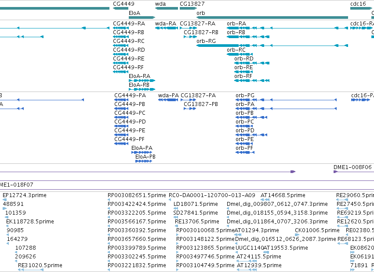Click the orb-PC protein label
The width and height of the screenshot is (374, 272).
coord(245,122)
